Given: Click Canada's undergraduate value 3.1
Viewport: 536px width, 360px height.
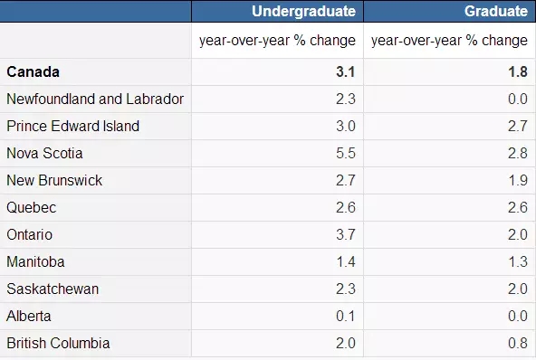Looking at the screenshot, I should 346,71.
